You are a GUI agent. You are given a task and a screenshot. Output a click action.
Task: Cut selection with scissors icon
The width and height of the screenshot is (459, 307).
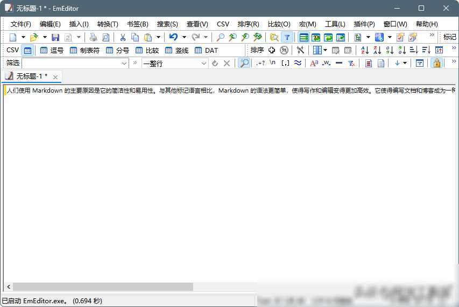123,37
